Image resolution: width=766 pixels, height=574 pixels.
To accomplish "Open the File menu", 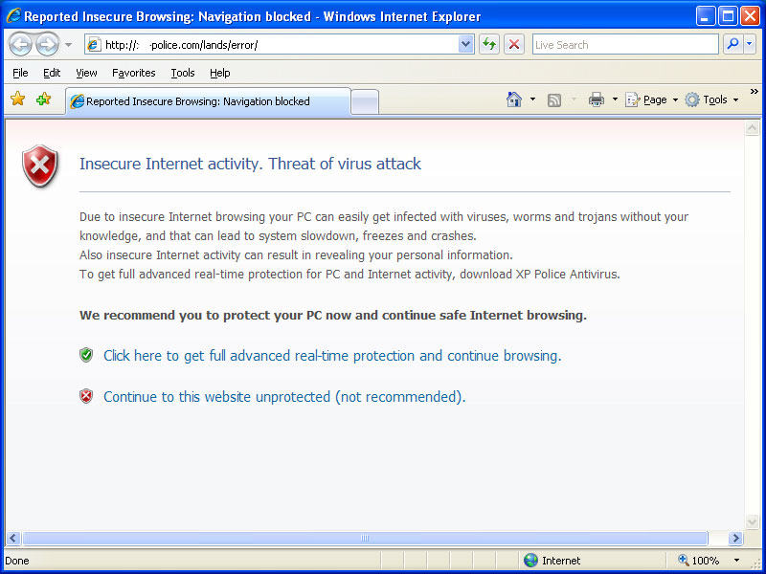I will (20, 74).
